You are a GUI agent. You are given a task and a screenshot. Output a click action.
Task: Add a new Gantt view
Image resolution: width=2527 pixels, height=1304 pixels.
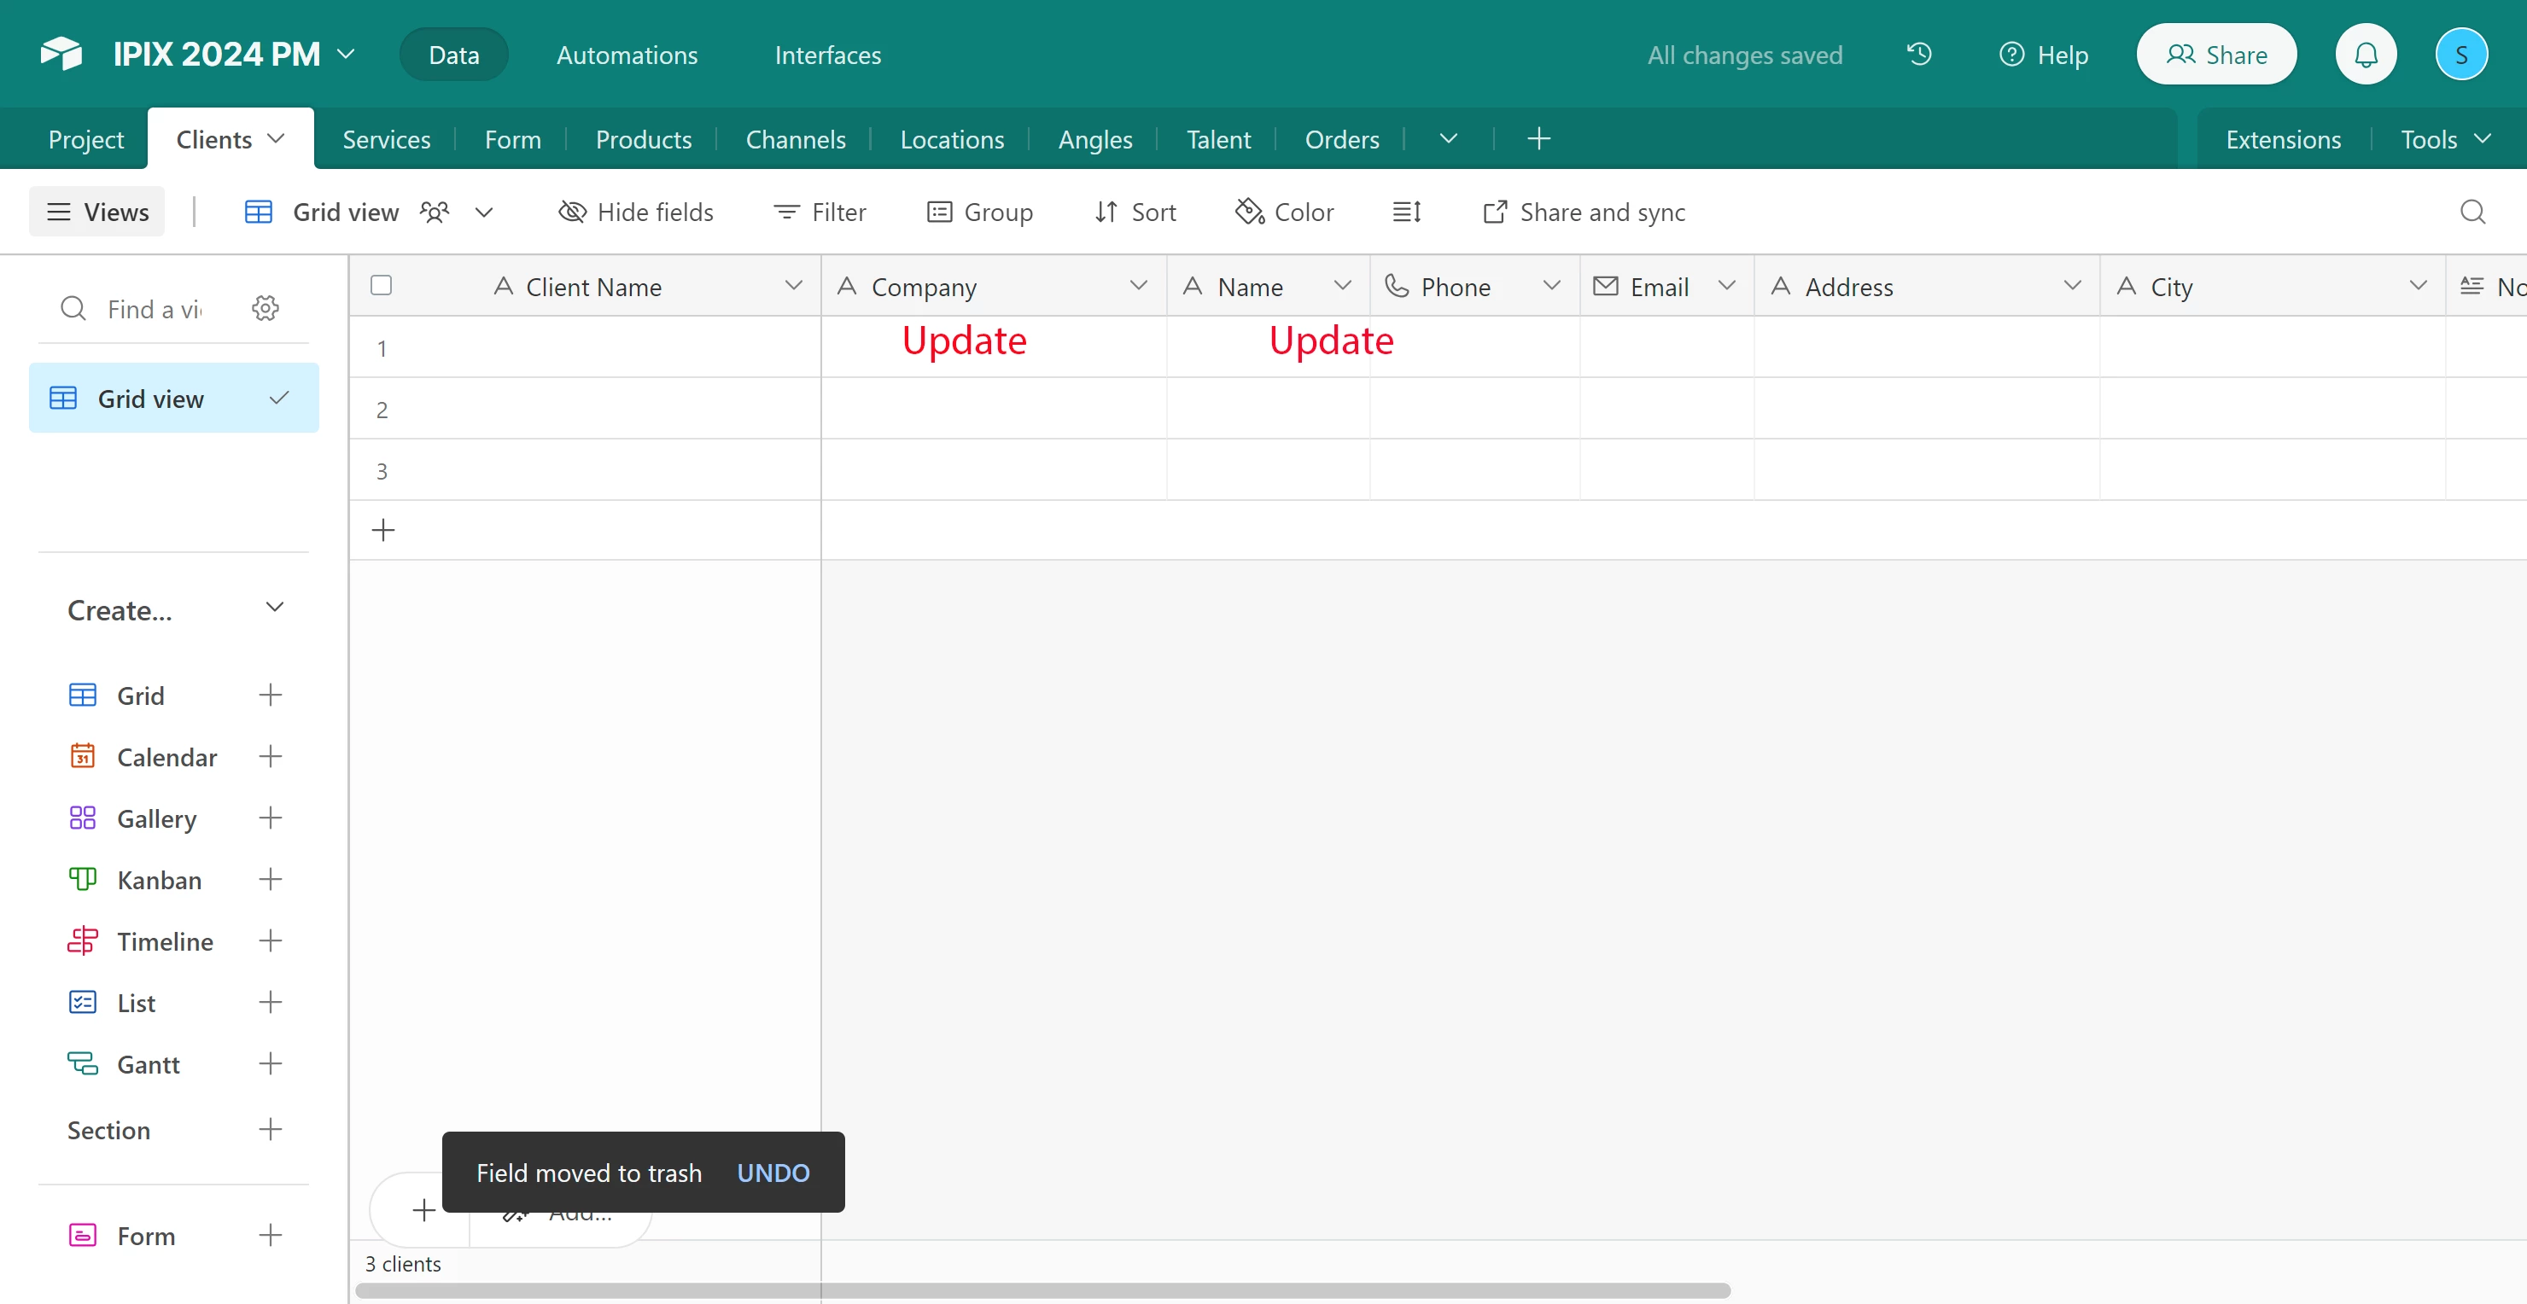pyautogui.click(x=270, y=1064)
